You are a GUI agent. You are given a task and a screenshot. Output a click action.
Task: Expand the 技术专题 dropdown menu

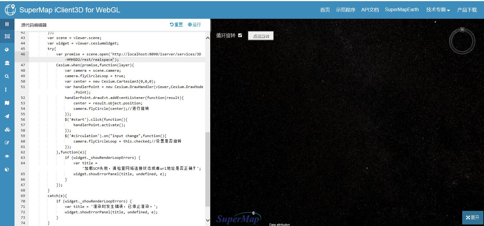coord(438,10)
